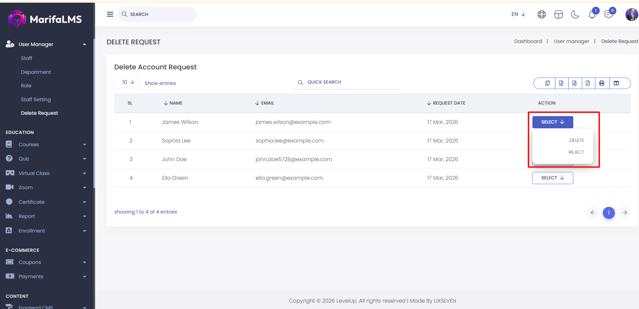Toggle the sidebar hamburger menu
Viewport: 639px width, 309px height.
click(x=110, y=14)
